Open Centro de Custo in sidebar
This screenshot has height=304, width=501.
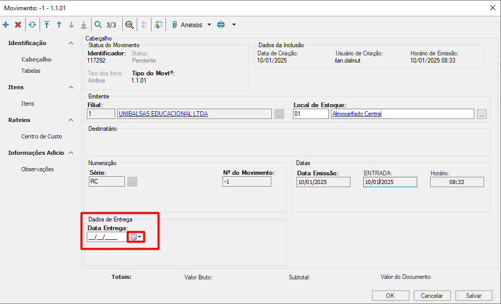tap(41, 136)
